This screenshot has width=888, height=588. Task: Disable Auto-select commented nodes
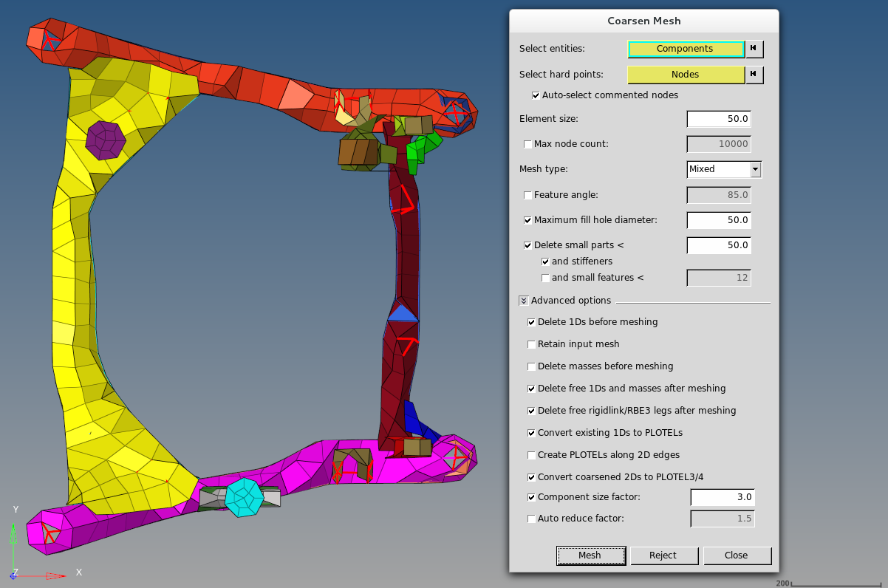click(536, 95)
